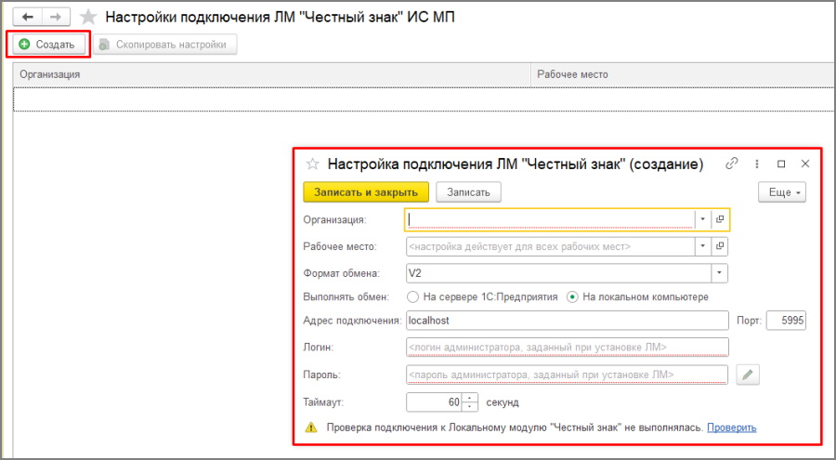The height and width of the screenshot is (460, 836).
Task: Copy link to dialog via chain icon
Action: [x=732, y=164]
